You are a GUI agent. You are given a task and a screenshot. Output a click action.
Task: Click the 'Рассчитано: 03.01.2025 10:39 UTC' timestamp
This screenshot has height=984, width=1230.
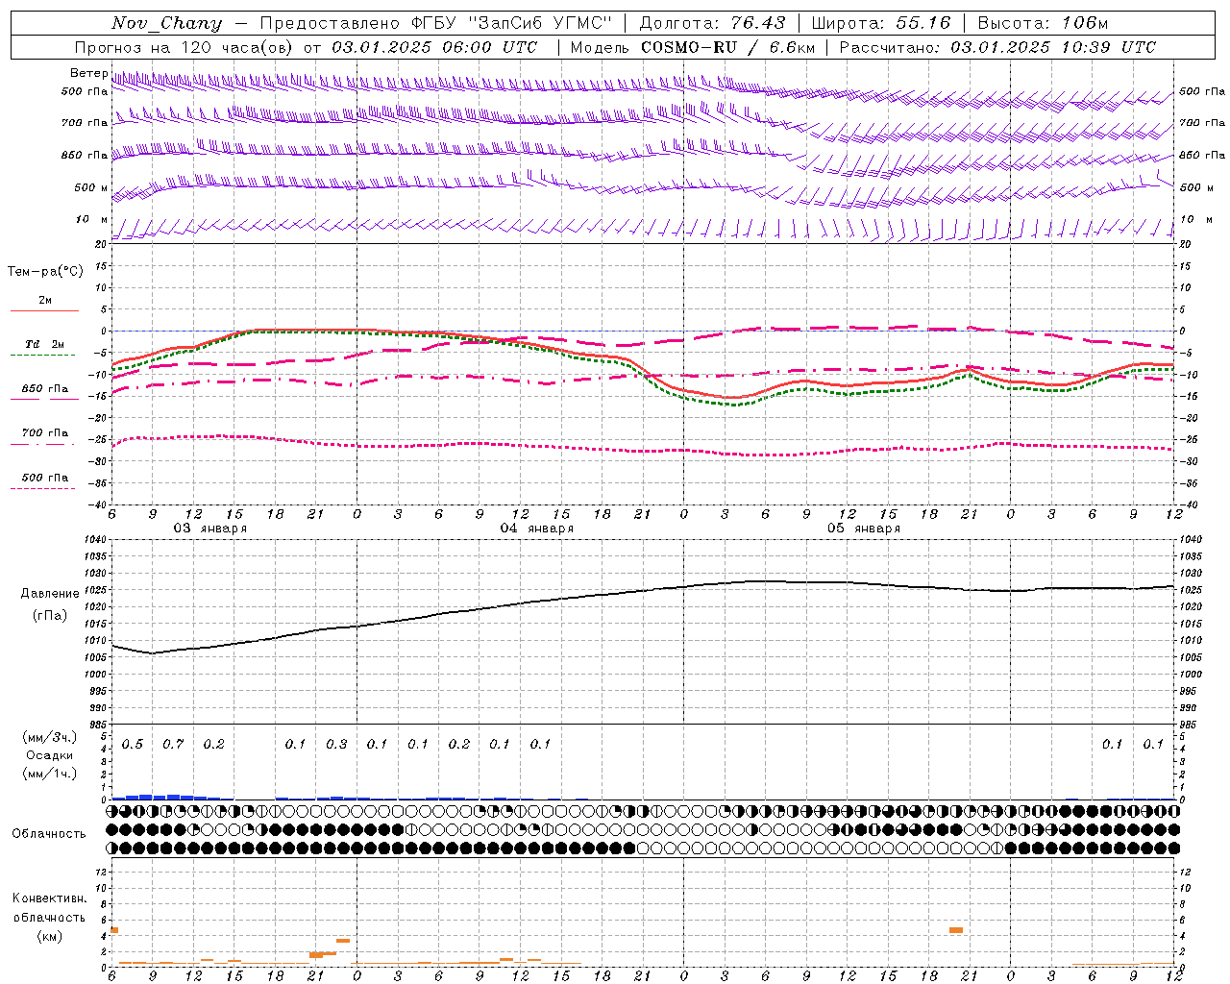[x=997, y=47]
